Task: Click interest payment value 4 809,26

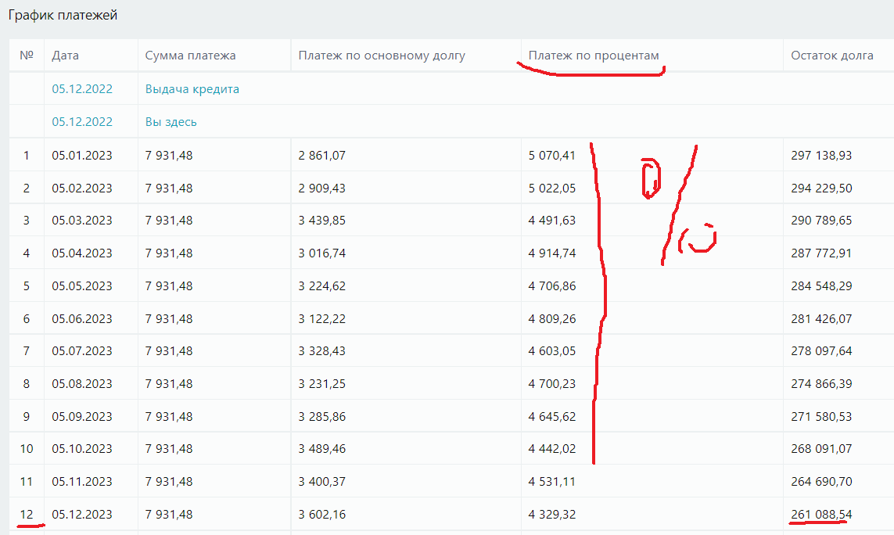Action: click(552, 319)
